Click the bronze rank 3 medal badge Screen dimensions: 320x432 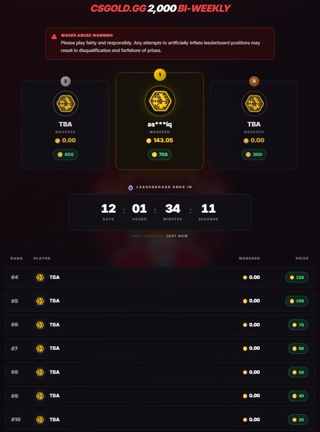254,81
